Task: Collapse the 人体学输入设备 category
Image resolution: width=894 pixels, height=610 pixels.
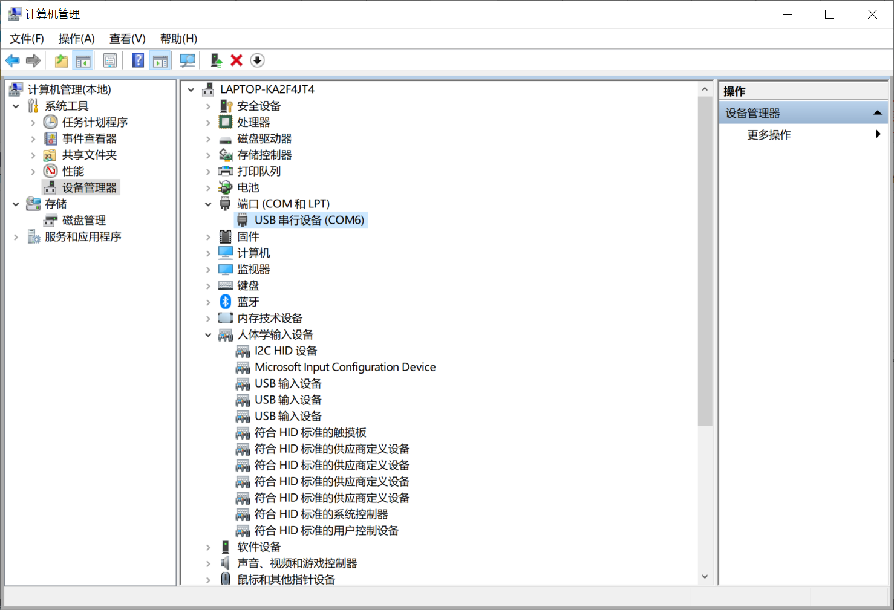Action: click(208, 334)
